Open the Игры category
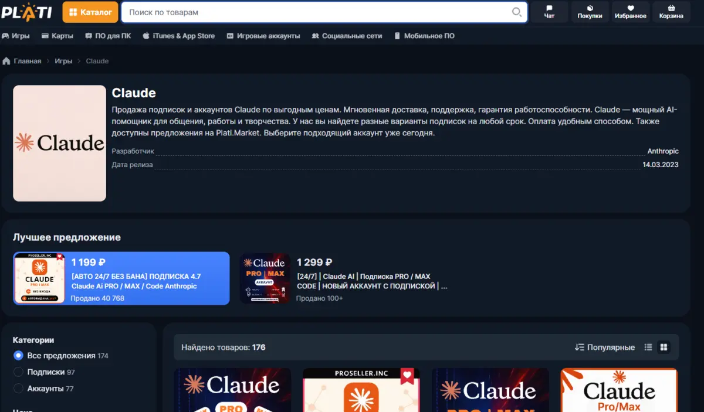This screenshot has height=412, width=704. (x=16, y=36)
